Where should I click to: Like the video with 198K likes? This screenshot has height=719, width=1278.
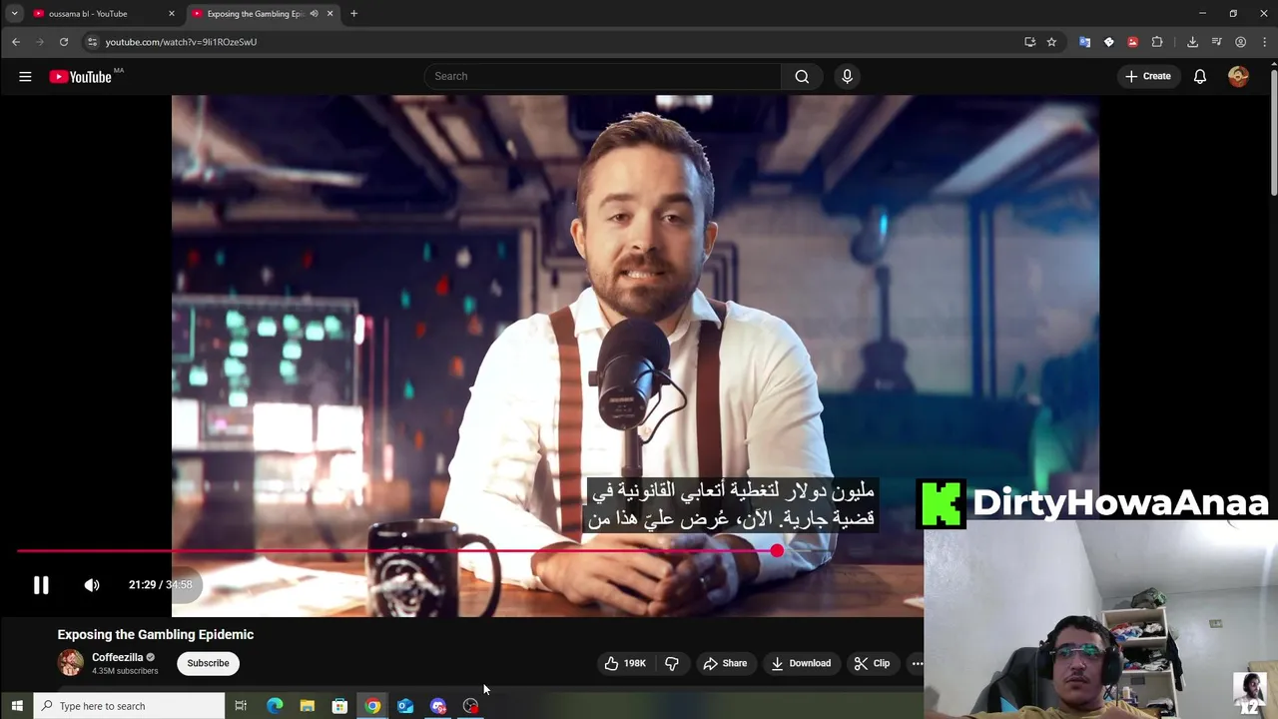coord(625,663)
